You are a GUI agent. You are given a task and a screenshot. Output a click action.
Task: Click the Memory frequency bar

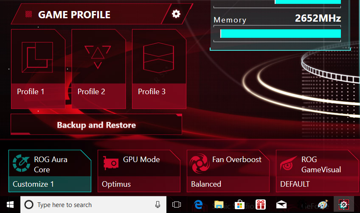click(x=280, y=34)
